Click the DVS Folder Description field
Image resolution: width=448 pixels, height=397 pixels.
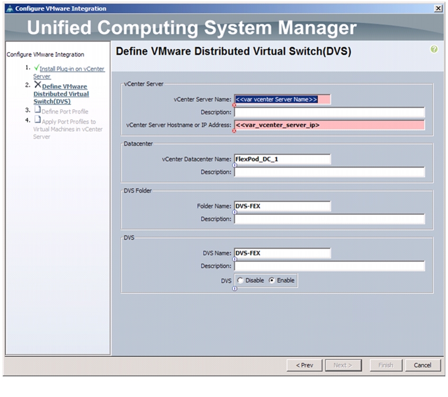(329, 219)
